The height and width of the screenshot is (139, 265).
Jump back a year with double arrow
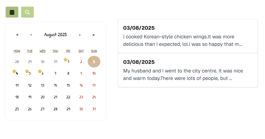tap(17, 35)
